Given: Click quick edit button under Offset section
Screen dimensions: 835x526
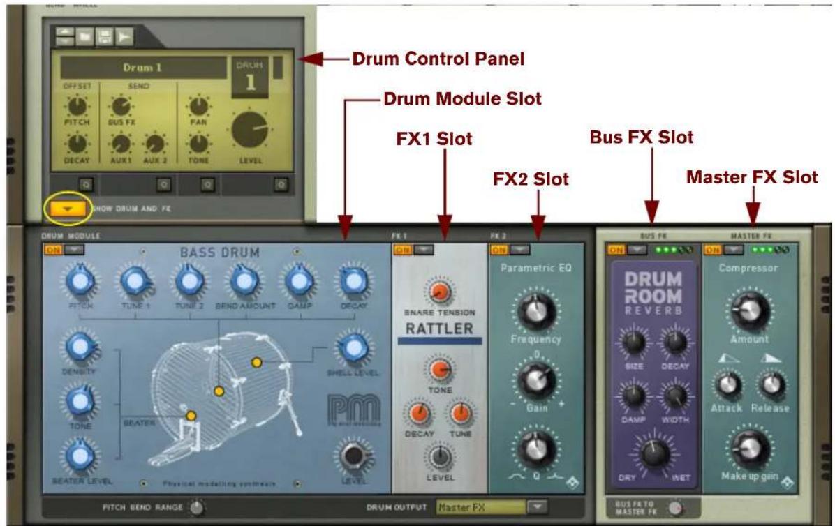Looking at the screenshot, I should (86, 185).
